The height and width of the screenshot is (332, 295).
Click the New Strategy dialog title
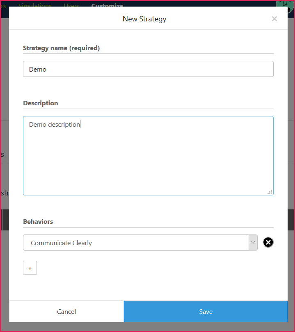coord(144,19)
